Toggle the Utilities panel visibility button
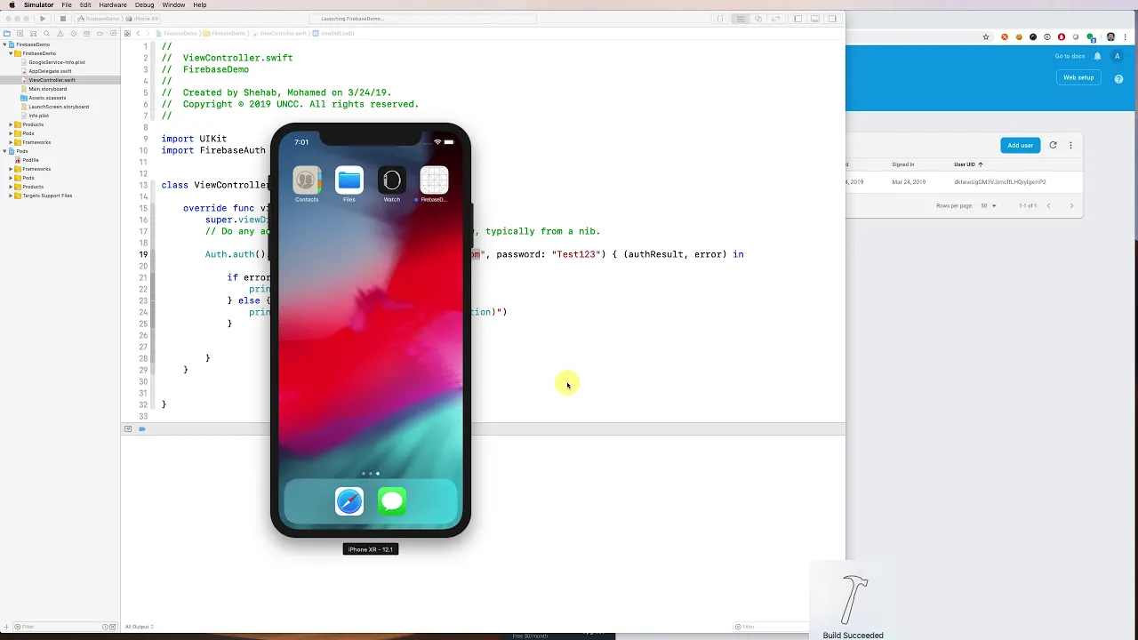Viewport: 1138px width, 640px height. coord(832,19)
